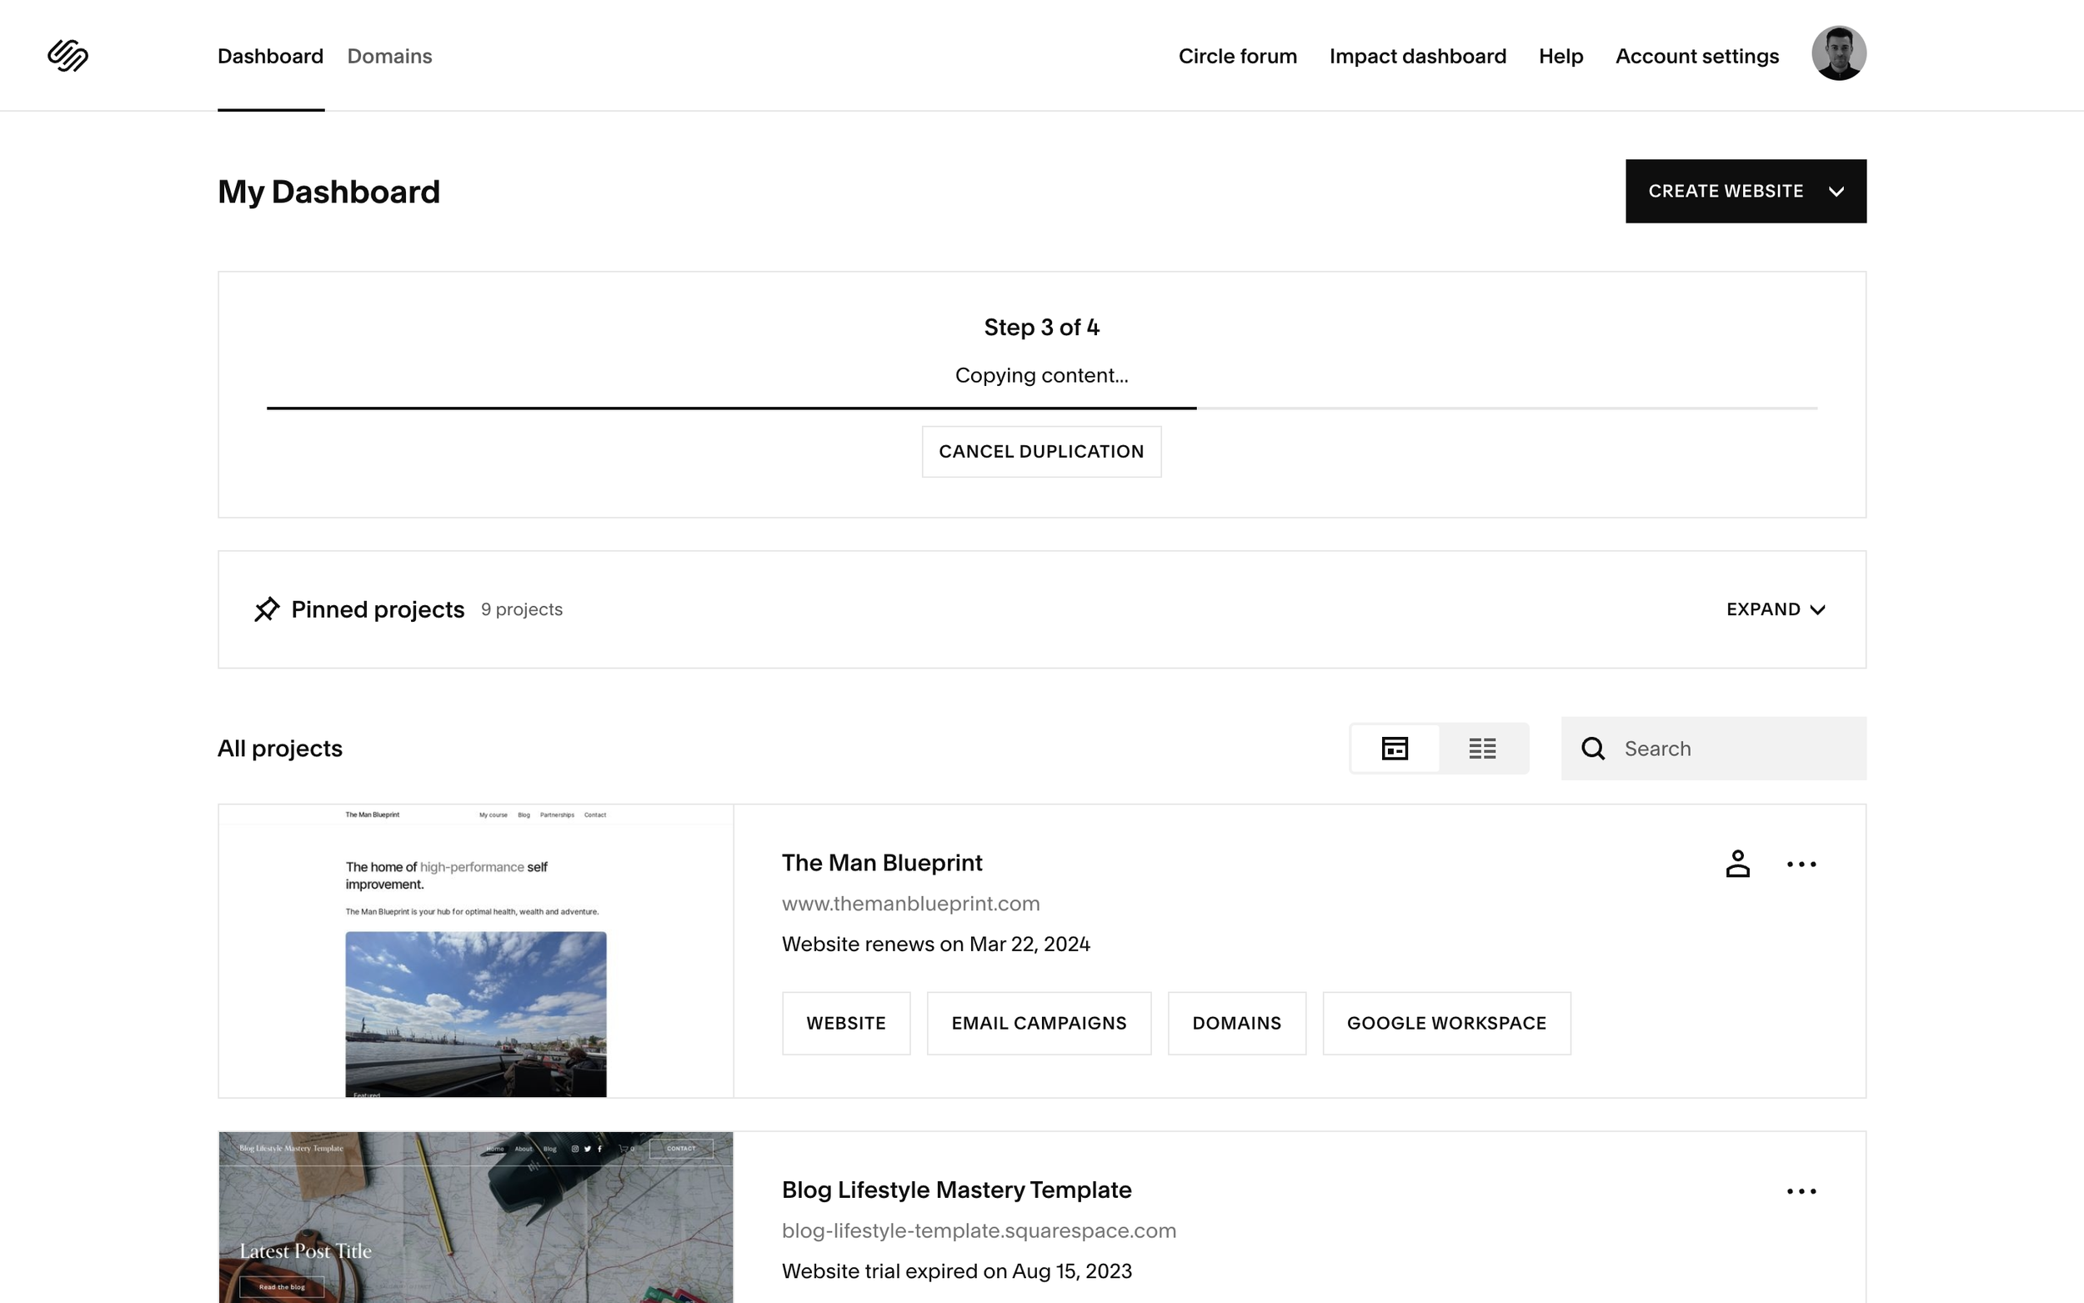Select the Dashboard tab
Screen dimensions: 2084x1303
coord(271,56)
